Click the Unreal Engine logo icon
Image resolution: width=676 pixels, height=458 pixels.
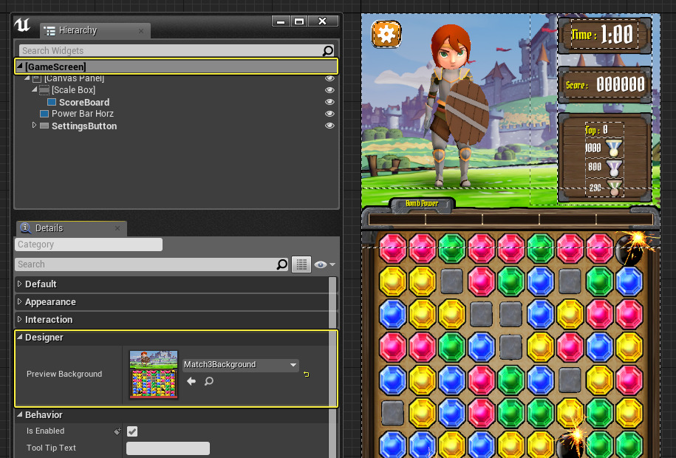tap(22, 25)
